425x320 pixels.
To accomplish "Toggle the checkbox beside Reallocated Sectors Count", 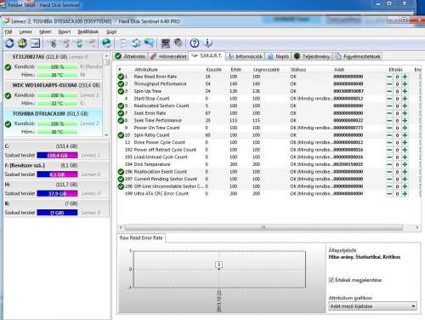I will tap(121, 106).
